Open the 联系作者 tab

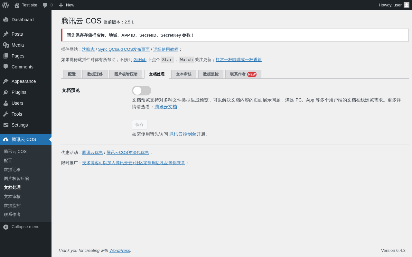pos(243,74)
